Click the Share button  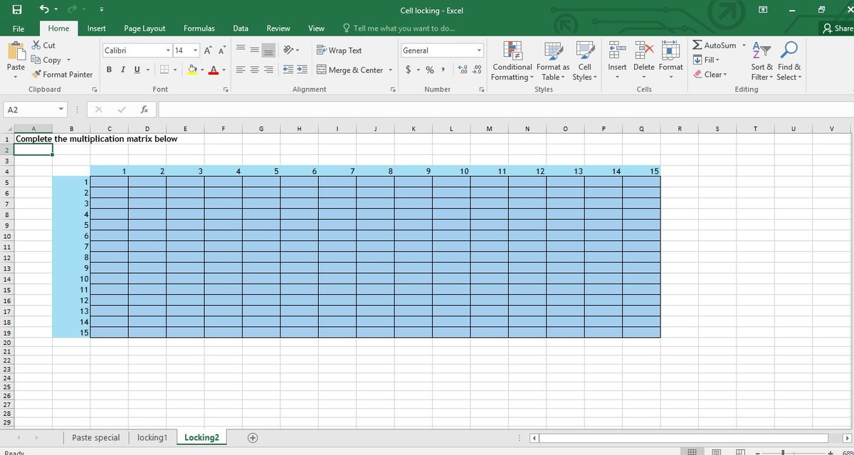[838, 28]
